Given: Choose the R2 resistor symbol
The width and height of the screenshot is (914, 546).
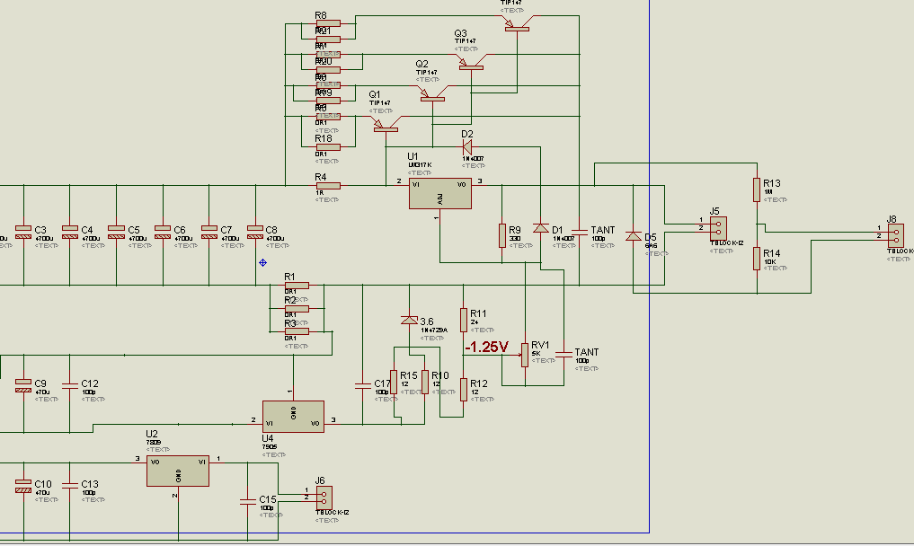Looking at the screenshot, I should pos(297,308).
